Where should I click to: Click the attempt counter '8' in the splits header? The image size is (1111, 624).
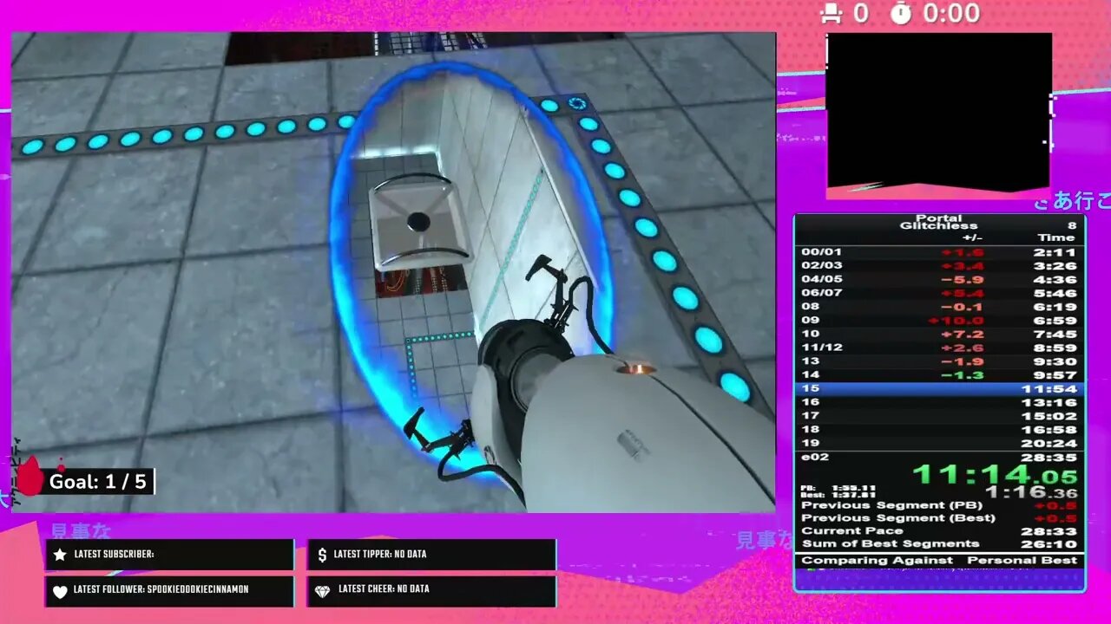tap(1072, 225)
